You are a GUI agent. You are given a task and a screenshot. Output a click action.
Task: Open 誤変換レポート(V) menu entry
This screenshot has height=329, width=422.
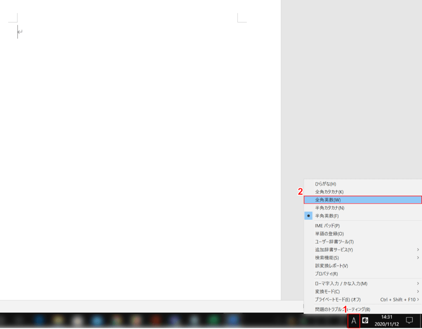(x=331, y=266)
